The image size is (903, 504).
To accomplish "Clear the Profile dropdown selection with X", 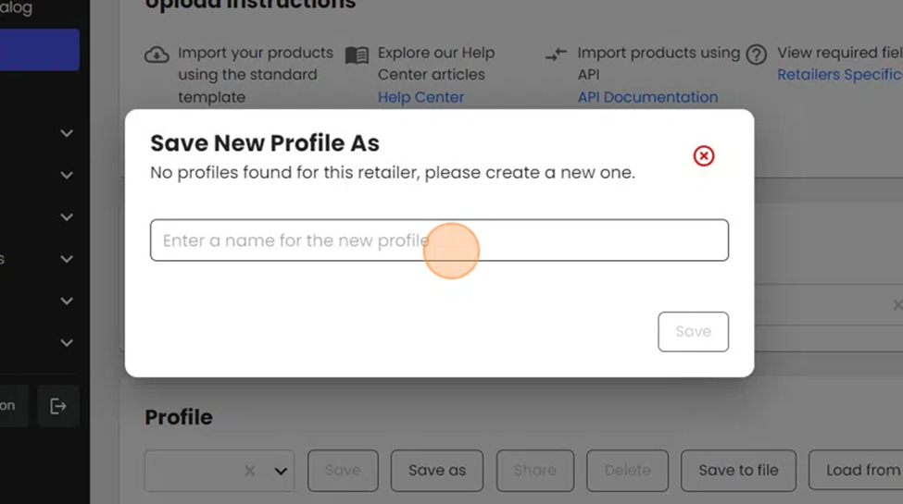I will (x=250, y=471).
